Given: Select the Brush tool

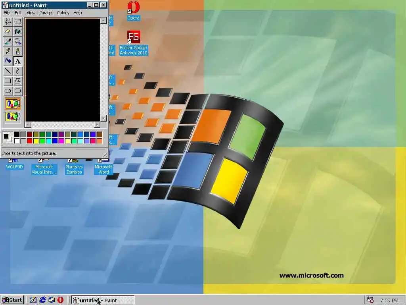Looking at the screenshot, I should click(x=17, y=51).
